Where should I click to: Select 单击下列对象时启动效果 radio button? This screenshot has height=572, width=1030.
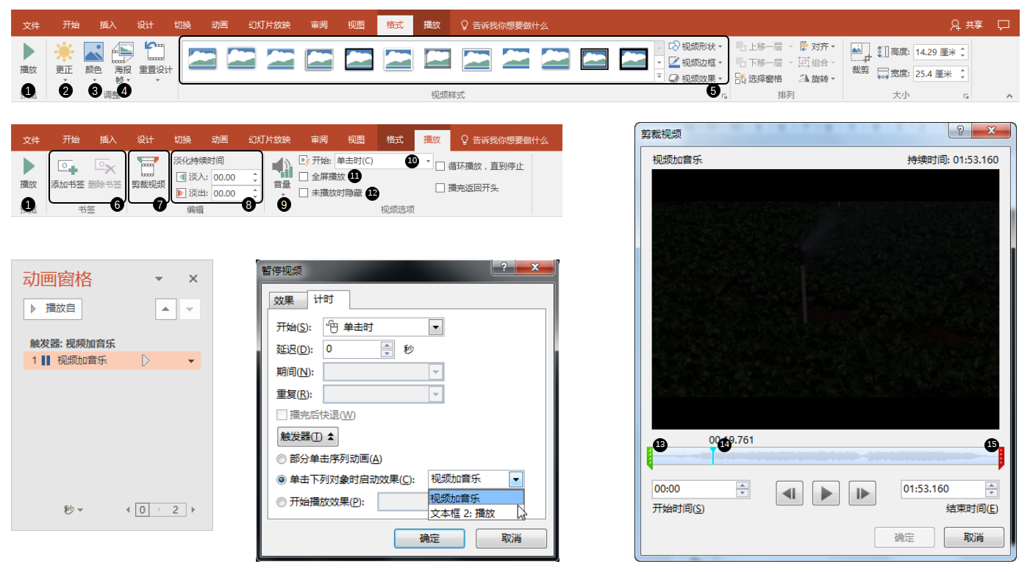click(282, 479)
